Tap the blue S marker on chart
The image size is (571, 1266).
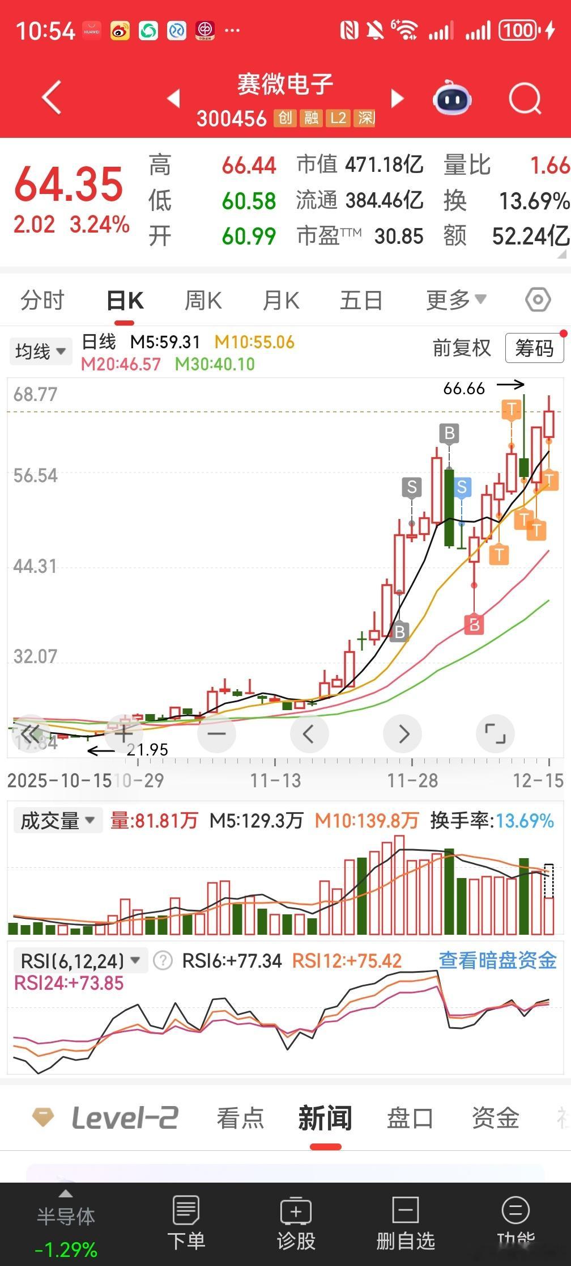[462, 487]
